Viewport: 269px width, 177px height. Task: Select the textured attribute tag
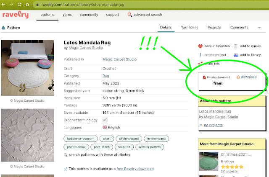pos(124,147)
